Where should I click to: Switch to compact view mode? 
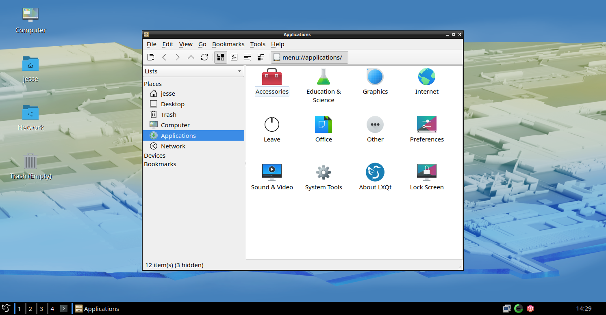click(248, 57)
